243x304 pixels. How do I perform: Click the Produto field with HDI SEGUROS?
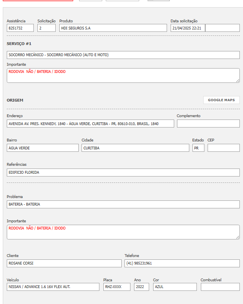[x=113, y=28]
